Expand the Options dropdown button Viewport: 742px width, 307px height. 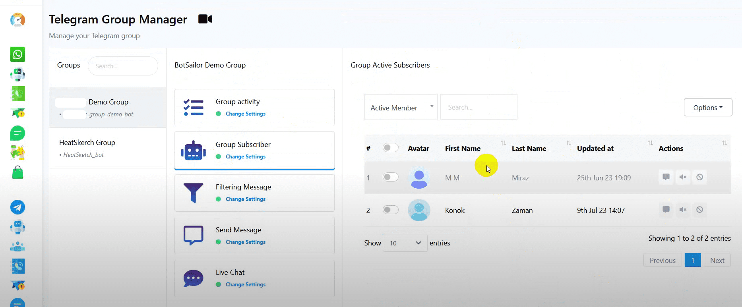(x=707, y=107)
